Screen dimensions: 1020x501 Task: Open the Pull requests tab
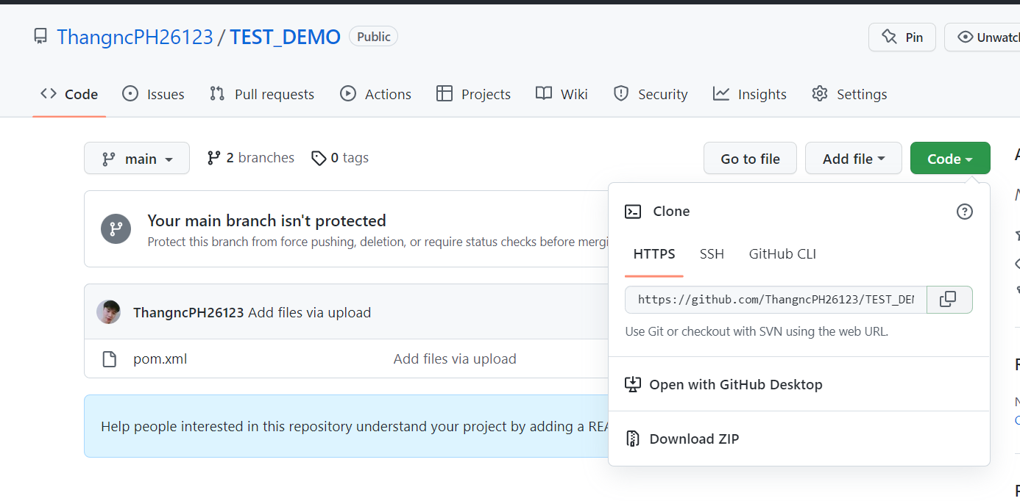pos(261,94)
